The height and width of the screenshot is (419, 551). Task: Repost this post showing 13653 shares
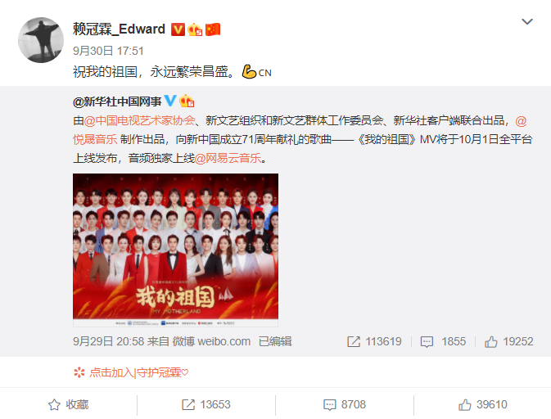coord(206,404)
